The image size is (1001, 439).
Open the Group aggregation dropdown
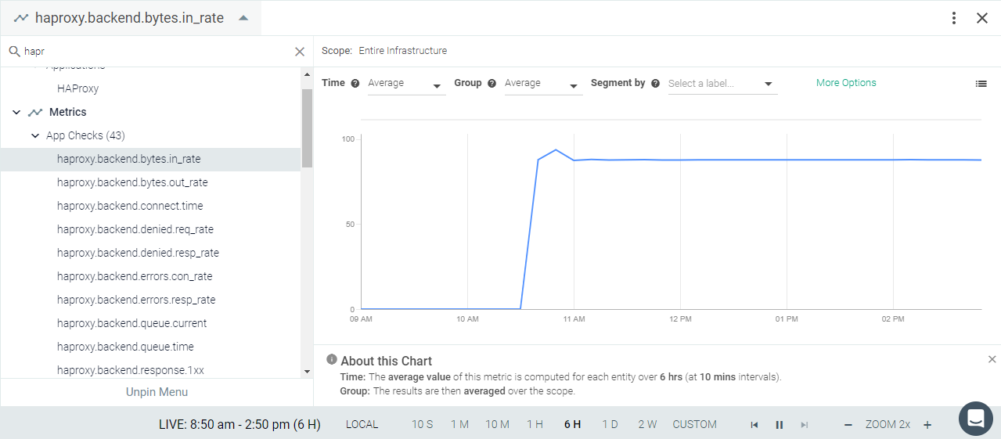543,84
